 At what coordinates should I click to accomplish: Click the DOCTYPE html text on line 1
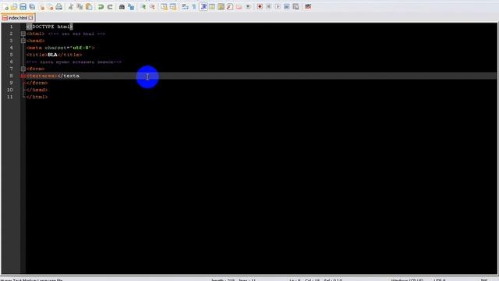[50, 27]
